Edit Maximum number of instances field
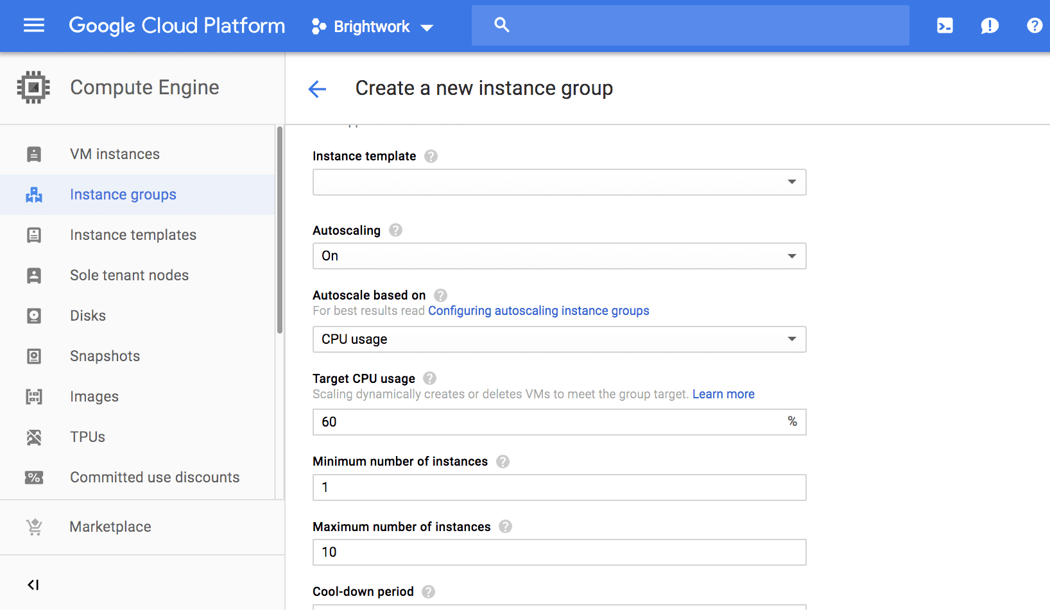The height and width of the screenshot is (610, 1050). (x=559, y=552)
